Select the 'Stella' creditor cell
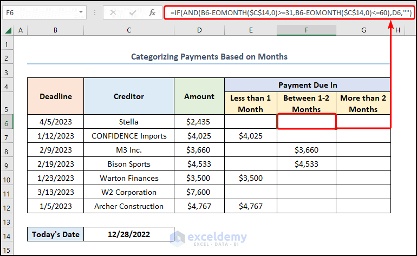The width and height of the screenshot is (417, 256). [x=129, y=122]
